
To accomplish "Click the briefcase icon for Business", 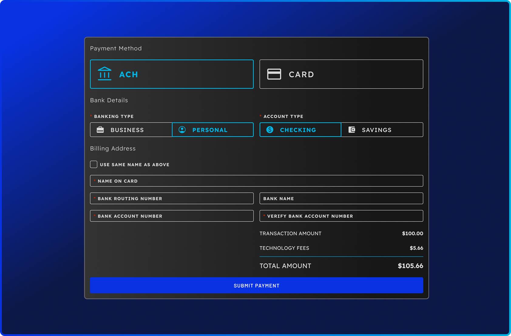I will pyautogui.click(x=100, y=130).
